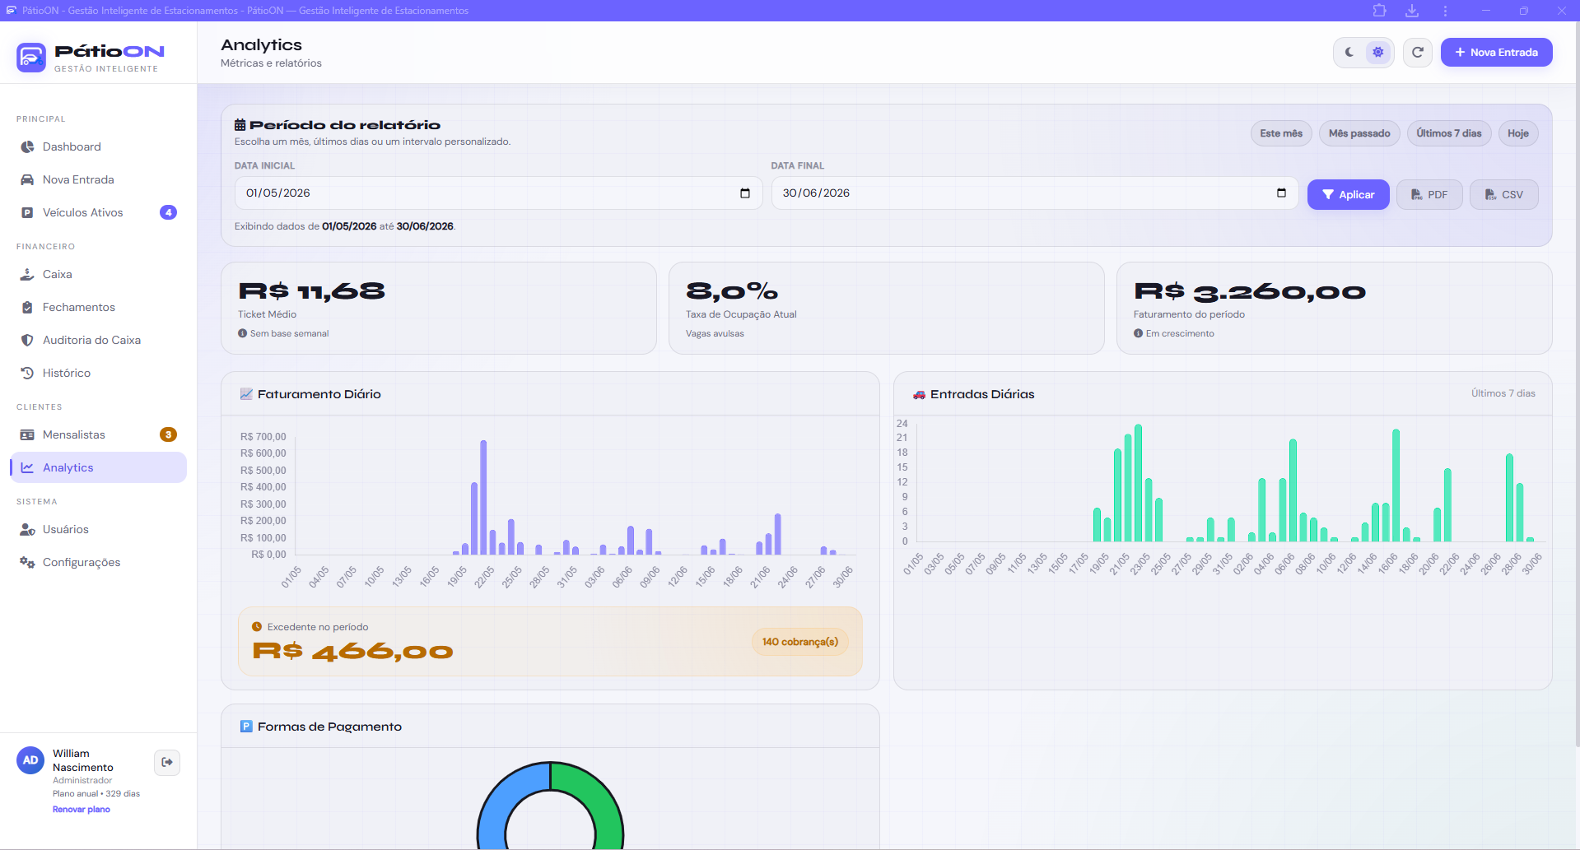Click the 'Vagas avulsas' caption

715,333
